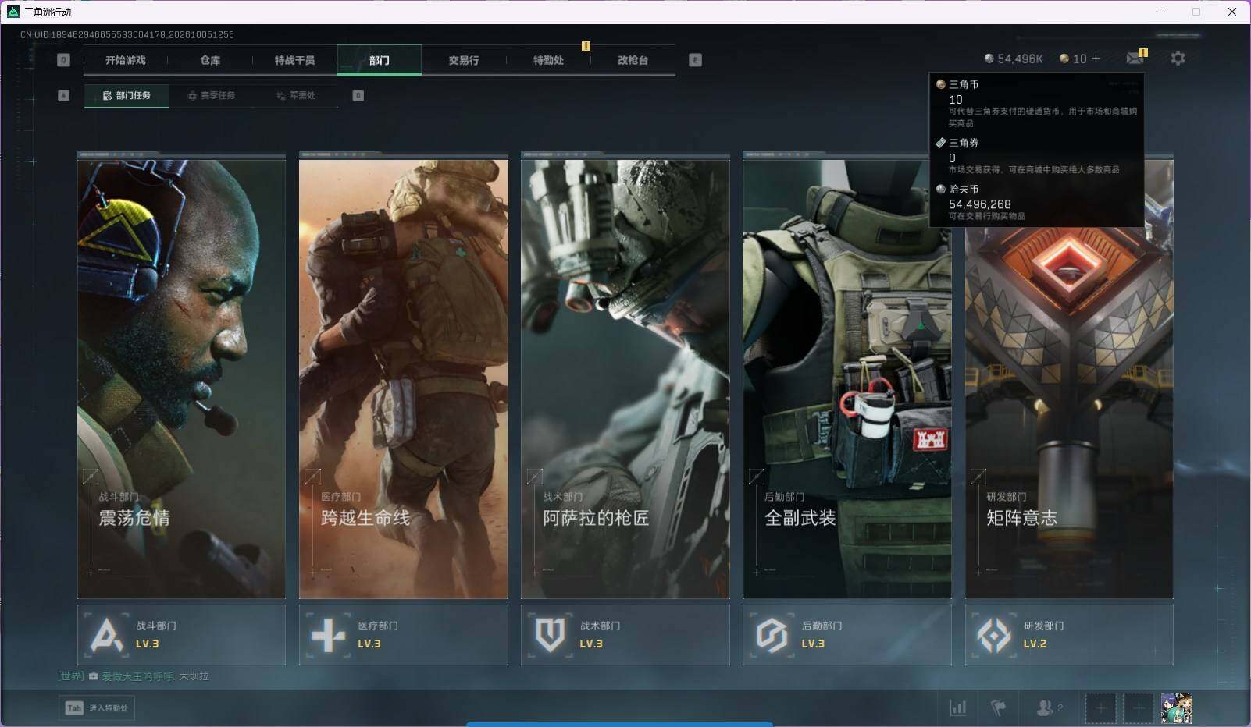
Task: Open the 仓库 tab
Action: pos(210,60)
